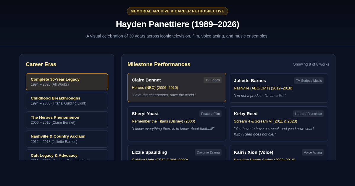The height and width of the screenshot is (186, 355).
Task: Click the Daytime Drama tag
Action: point(208,152)
